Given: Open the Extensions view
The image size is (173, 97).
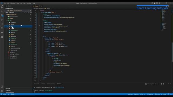Looking at the screenshot, I should click(x=2, y=24).
